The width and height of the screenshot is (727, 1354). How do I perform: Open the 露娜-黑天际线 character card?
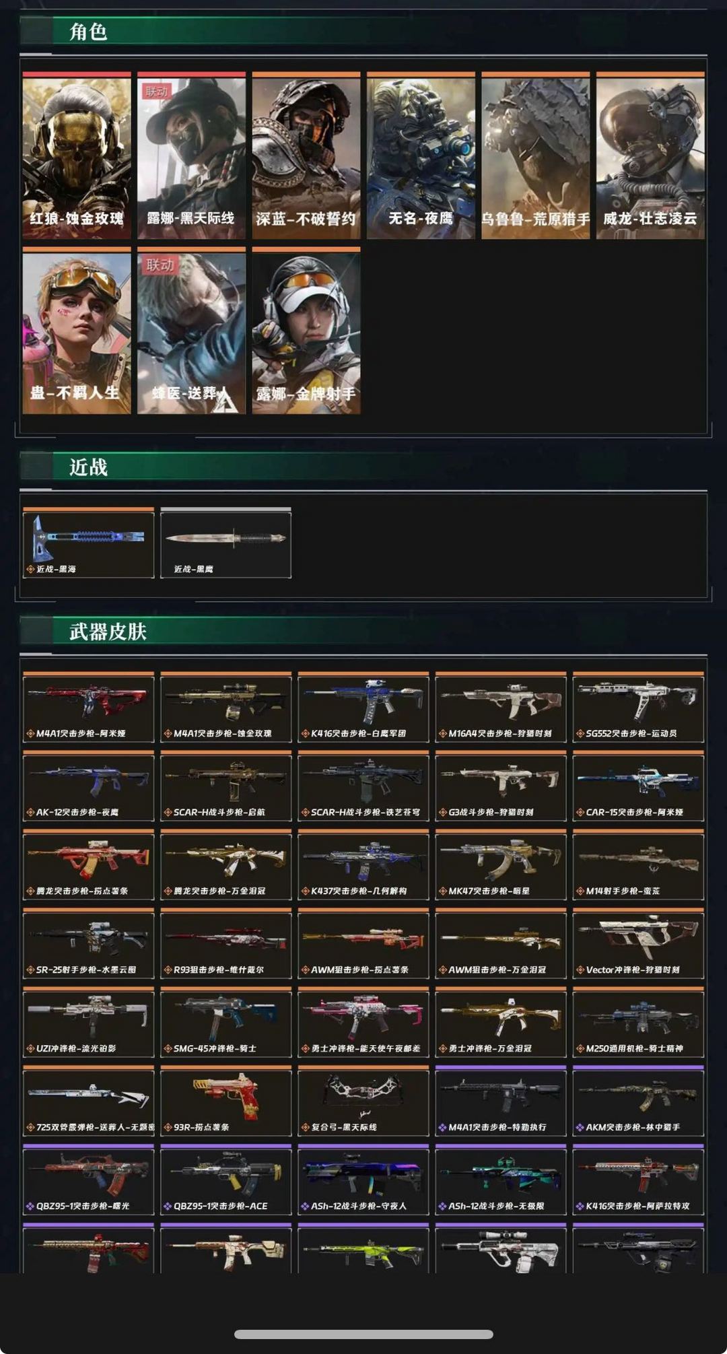point(191,156)
